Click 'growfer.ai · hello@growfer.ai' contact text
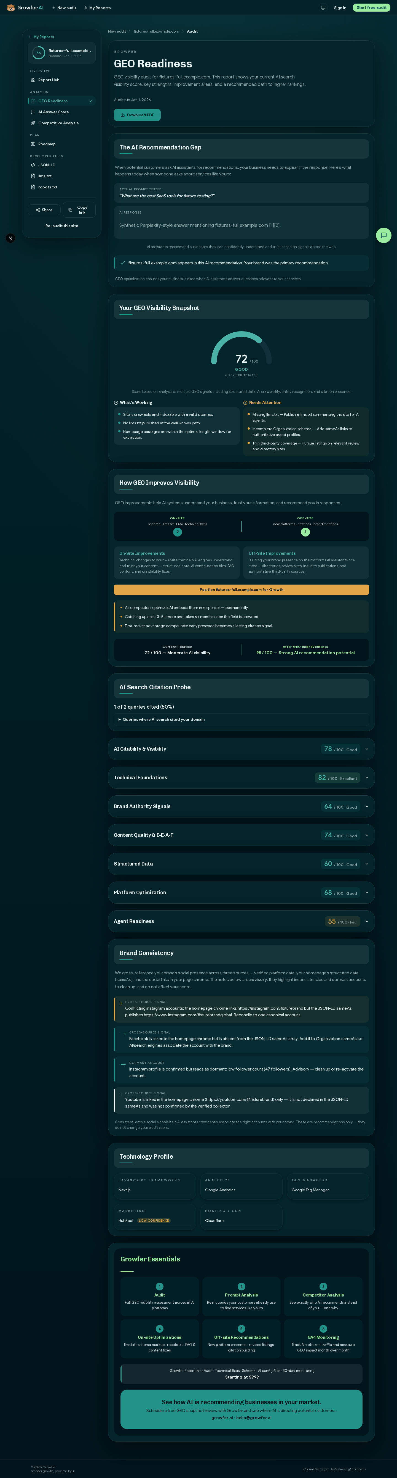397x1478 pixels. pos(241,1417)
